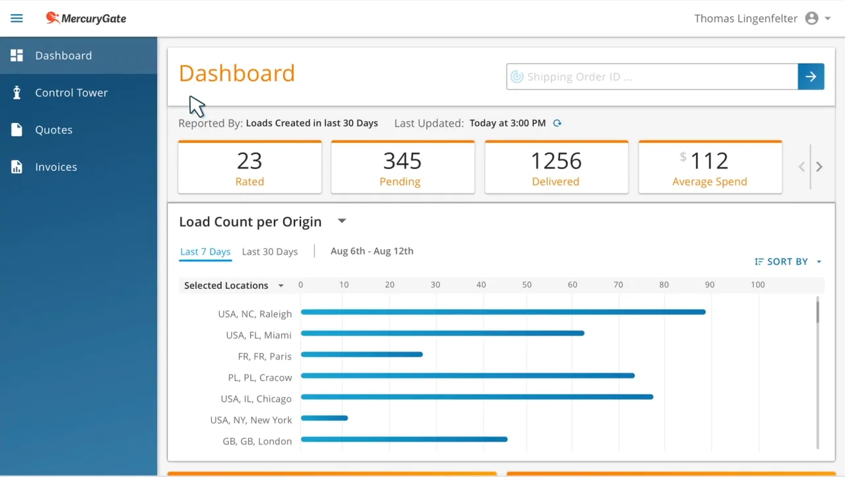Click 'Aug 6th - Aug 12th' date range
This screenshot has width=845, height=477.
tap(372, 251)
